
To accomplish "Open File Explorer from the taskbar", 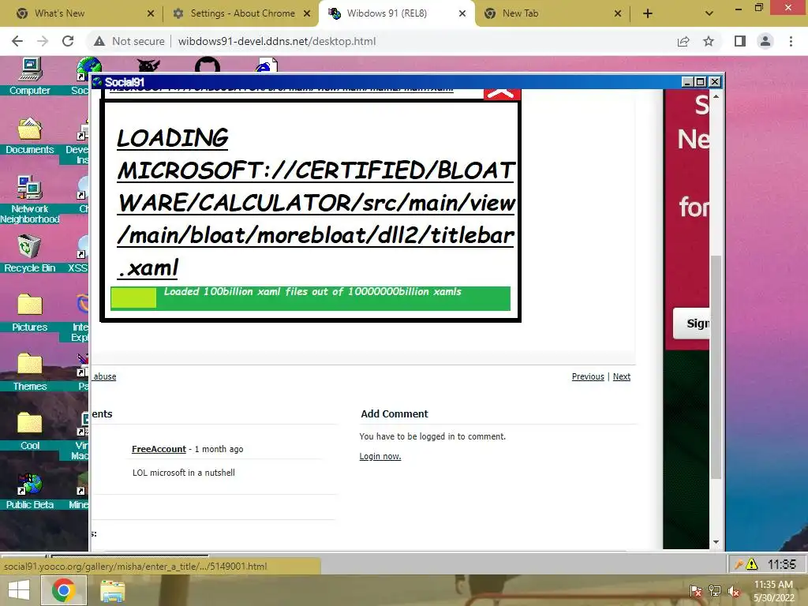I will coord(112,590).
